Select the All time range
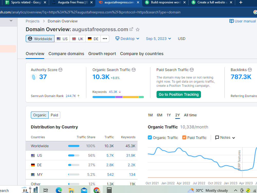Image resolution: width=257 pixels, height=193 pixels. pos(190,115)
